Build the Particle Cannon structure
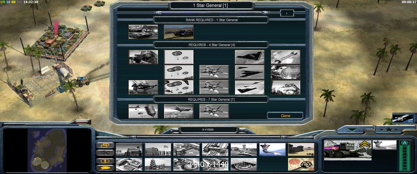Viewport: 417px width, 174px height. (272, 149)
